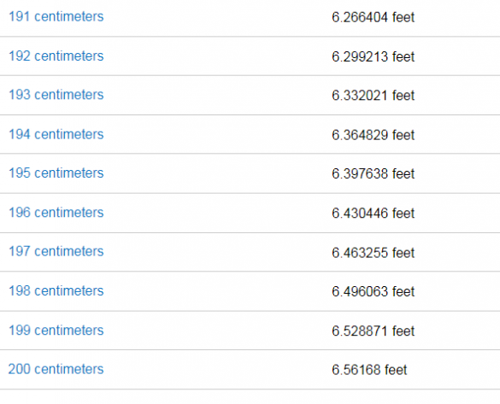The height and width of the screenshot is (404, 500).
Task: Open the 193 centimeters conversion link
Action: (x=56, y=95)
